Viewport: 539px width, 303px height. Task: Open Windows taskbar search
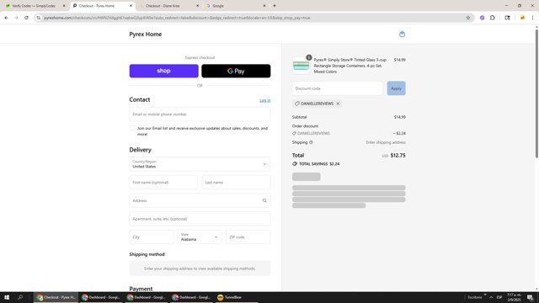pyautogui.click(x=20, y=297)
